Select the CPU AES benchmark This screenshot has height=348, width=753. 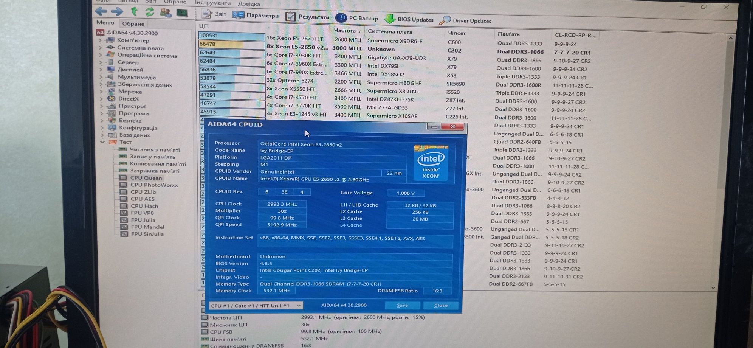pos(143,199)
